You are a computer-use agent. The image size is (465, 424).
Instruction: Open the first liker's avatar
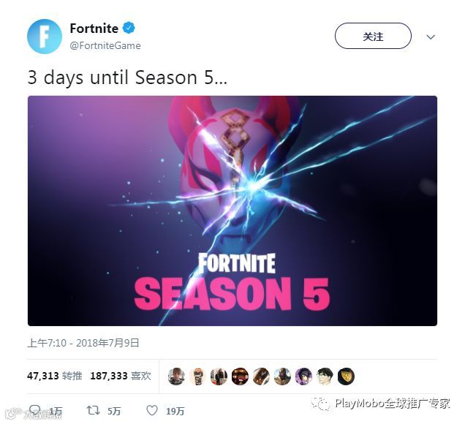[176, 376]
